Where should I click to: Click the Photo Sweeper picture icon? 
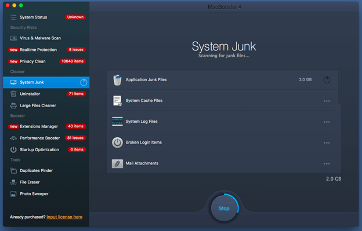pyautogui.click(x=13, y=194)
